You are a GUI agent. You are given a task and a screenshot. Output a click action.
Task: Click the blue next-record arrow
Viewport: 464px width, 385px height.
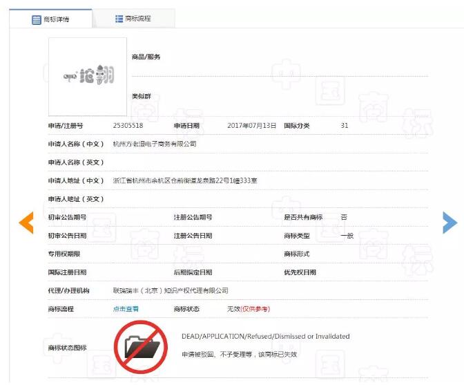pyautogui.click(x=449, y=223)
